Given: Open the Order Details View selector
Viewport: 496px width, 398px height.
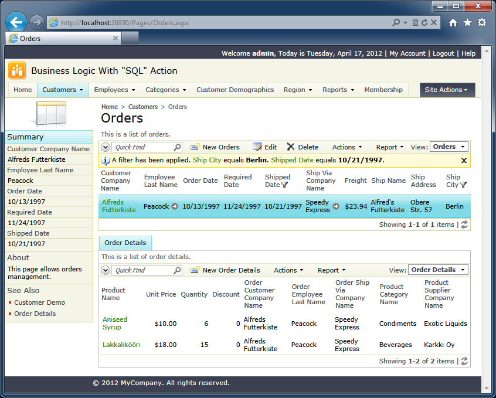Looking at the screenshot, I should pos(438,270).
